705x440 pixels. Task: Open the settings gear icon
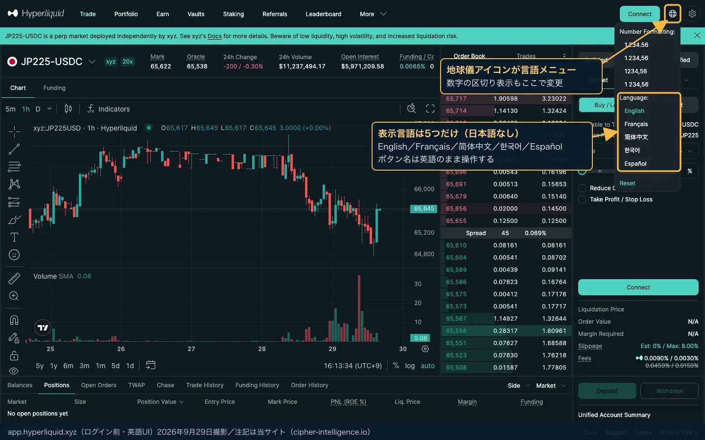click(x=692, y=14)
